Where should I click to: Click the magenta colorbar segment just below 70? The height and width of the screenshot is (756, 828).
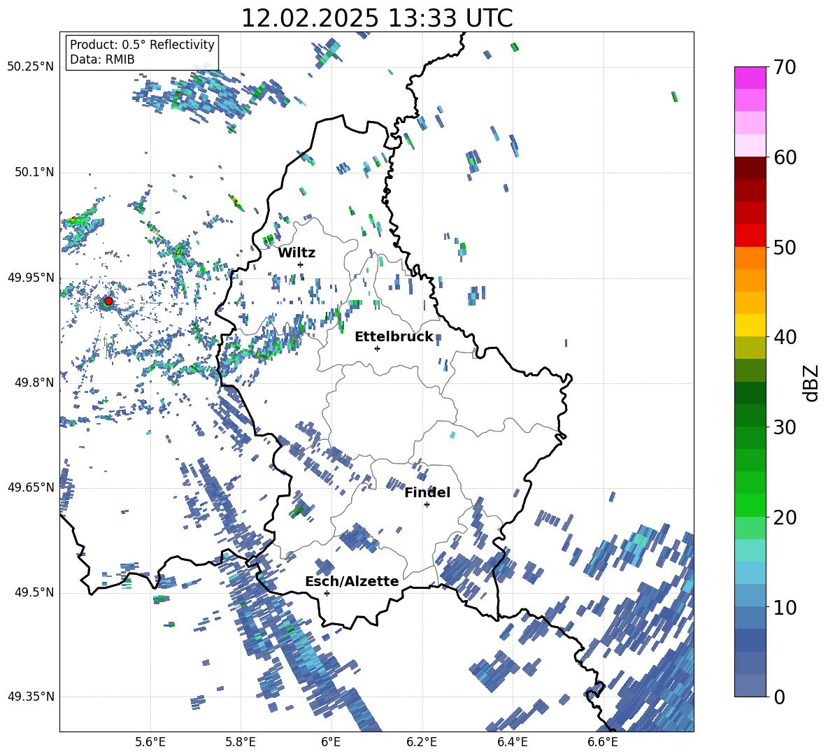[750, 78]
